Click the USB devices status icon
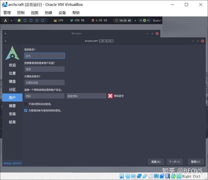The image size is (208, 180). click(x=145, y=176)
